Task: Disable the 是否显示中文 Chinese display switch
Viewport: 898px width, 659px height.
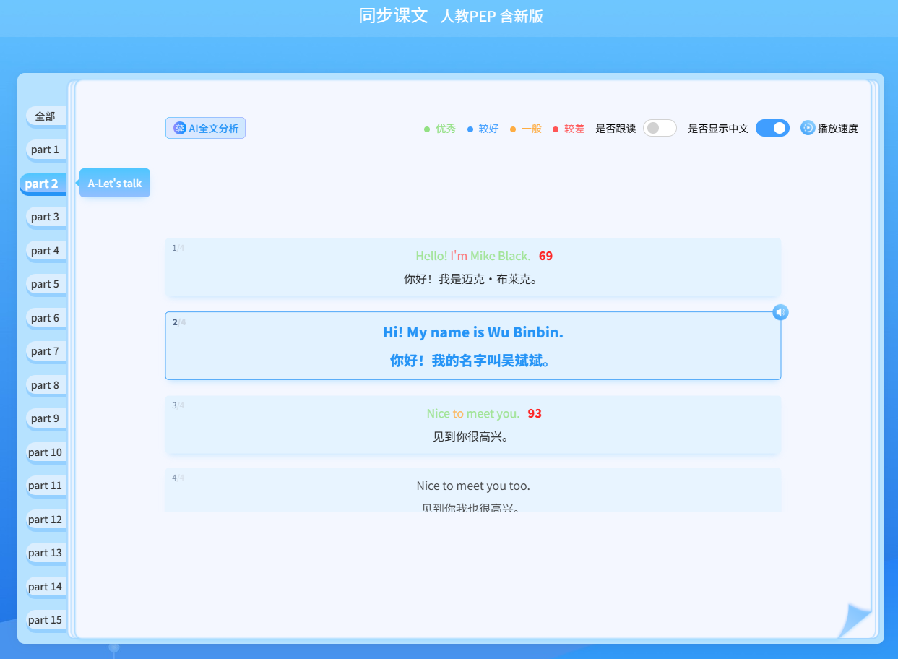Action: click(772, 128)
